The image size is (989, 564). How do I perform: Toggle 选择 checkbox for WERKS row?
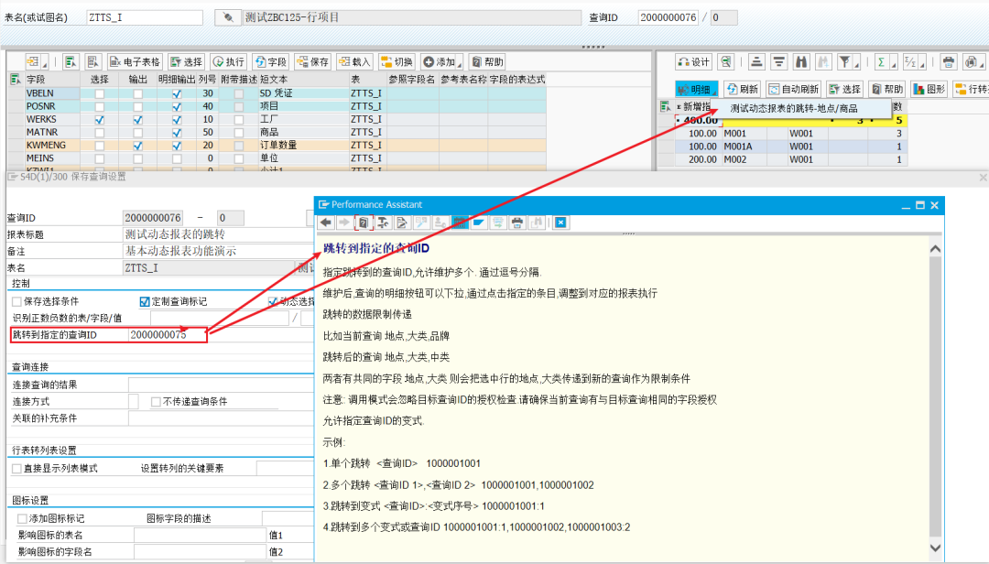tap(99, 120)
